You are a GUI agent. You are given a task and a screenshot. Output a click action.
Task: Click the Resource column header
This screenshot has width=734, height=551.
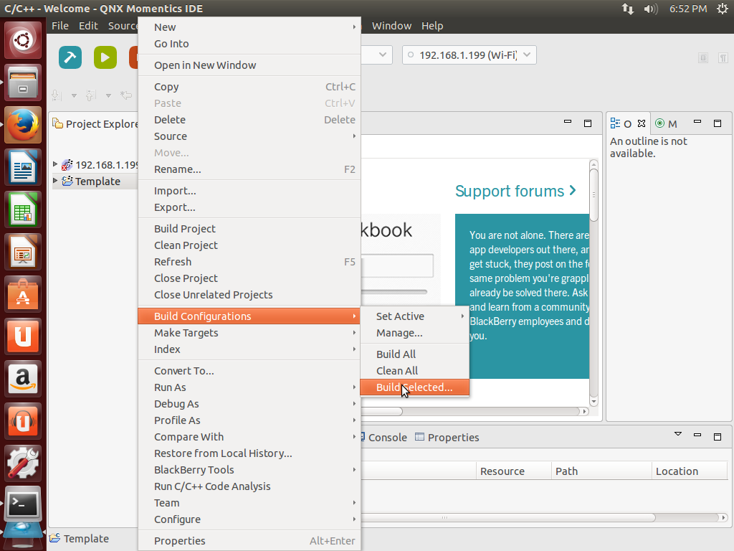click(x=514, y=471)
